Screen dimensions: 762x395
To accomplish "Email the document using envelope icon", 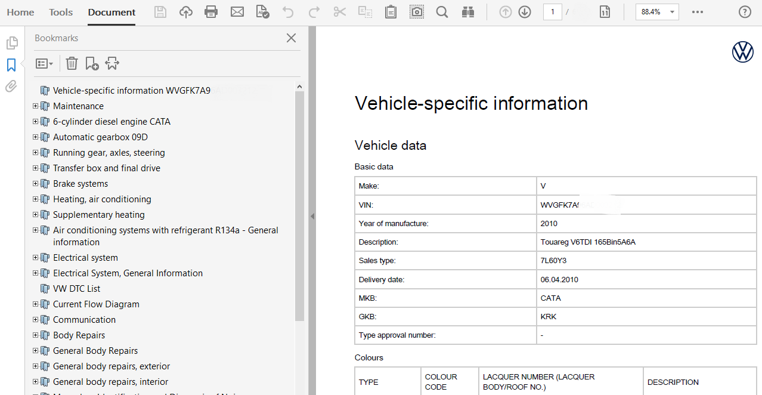I will tap(237, 11).
